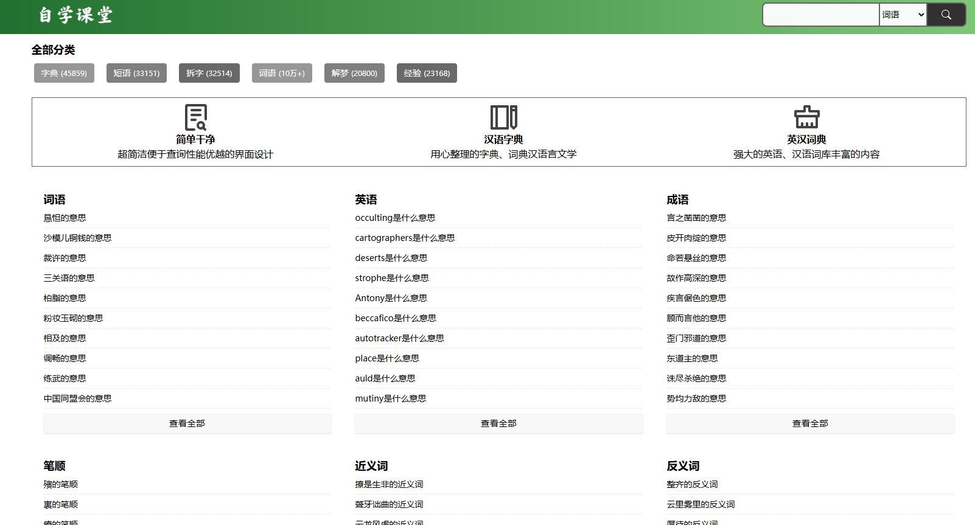Select the 拆字 (32514) category
This screenshot has height=525, width=975.
tap(209, 73)
